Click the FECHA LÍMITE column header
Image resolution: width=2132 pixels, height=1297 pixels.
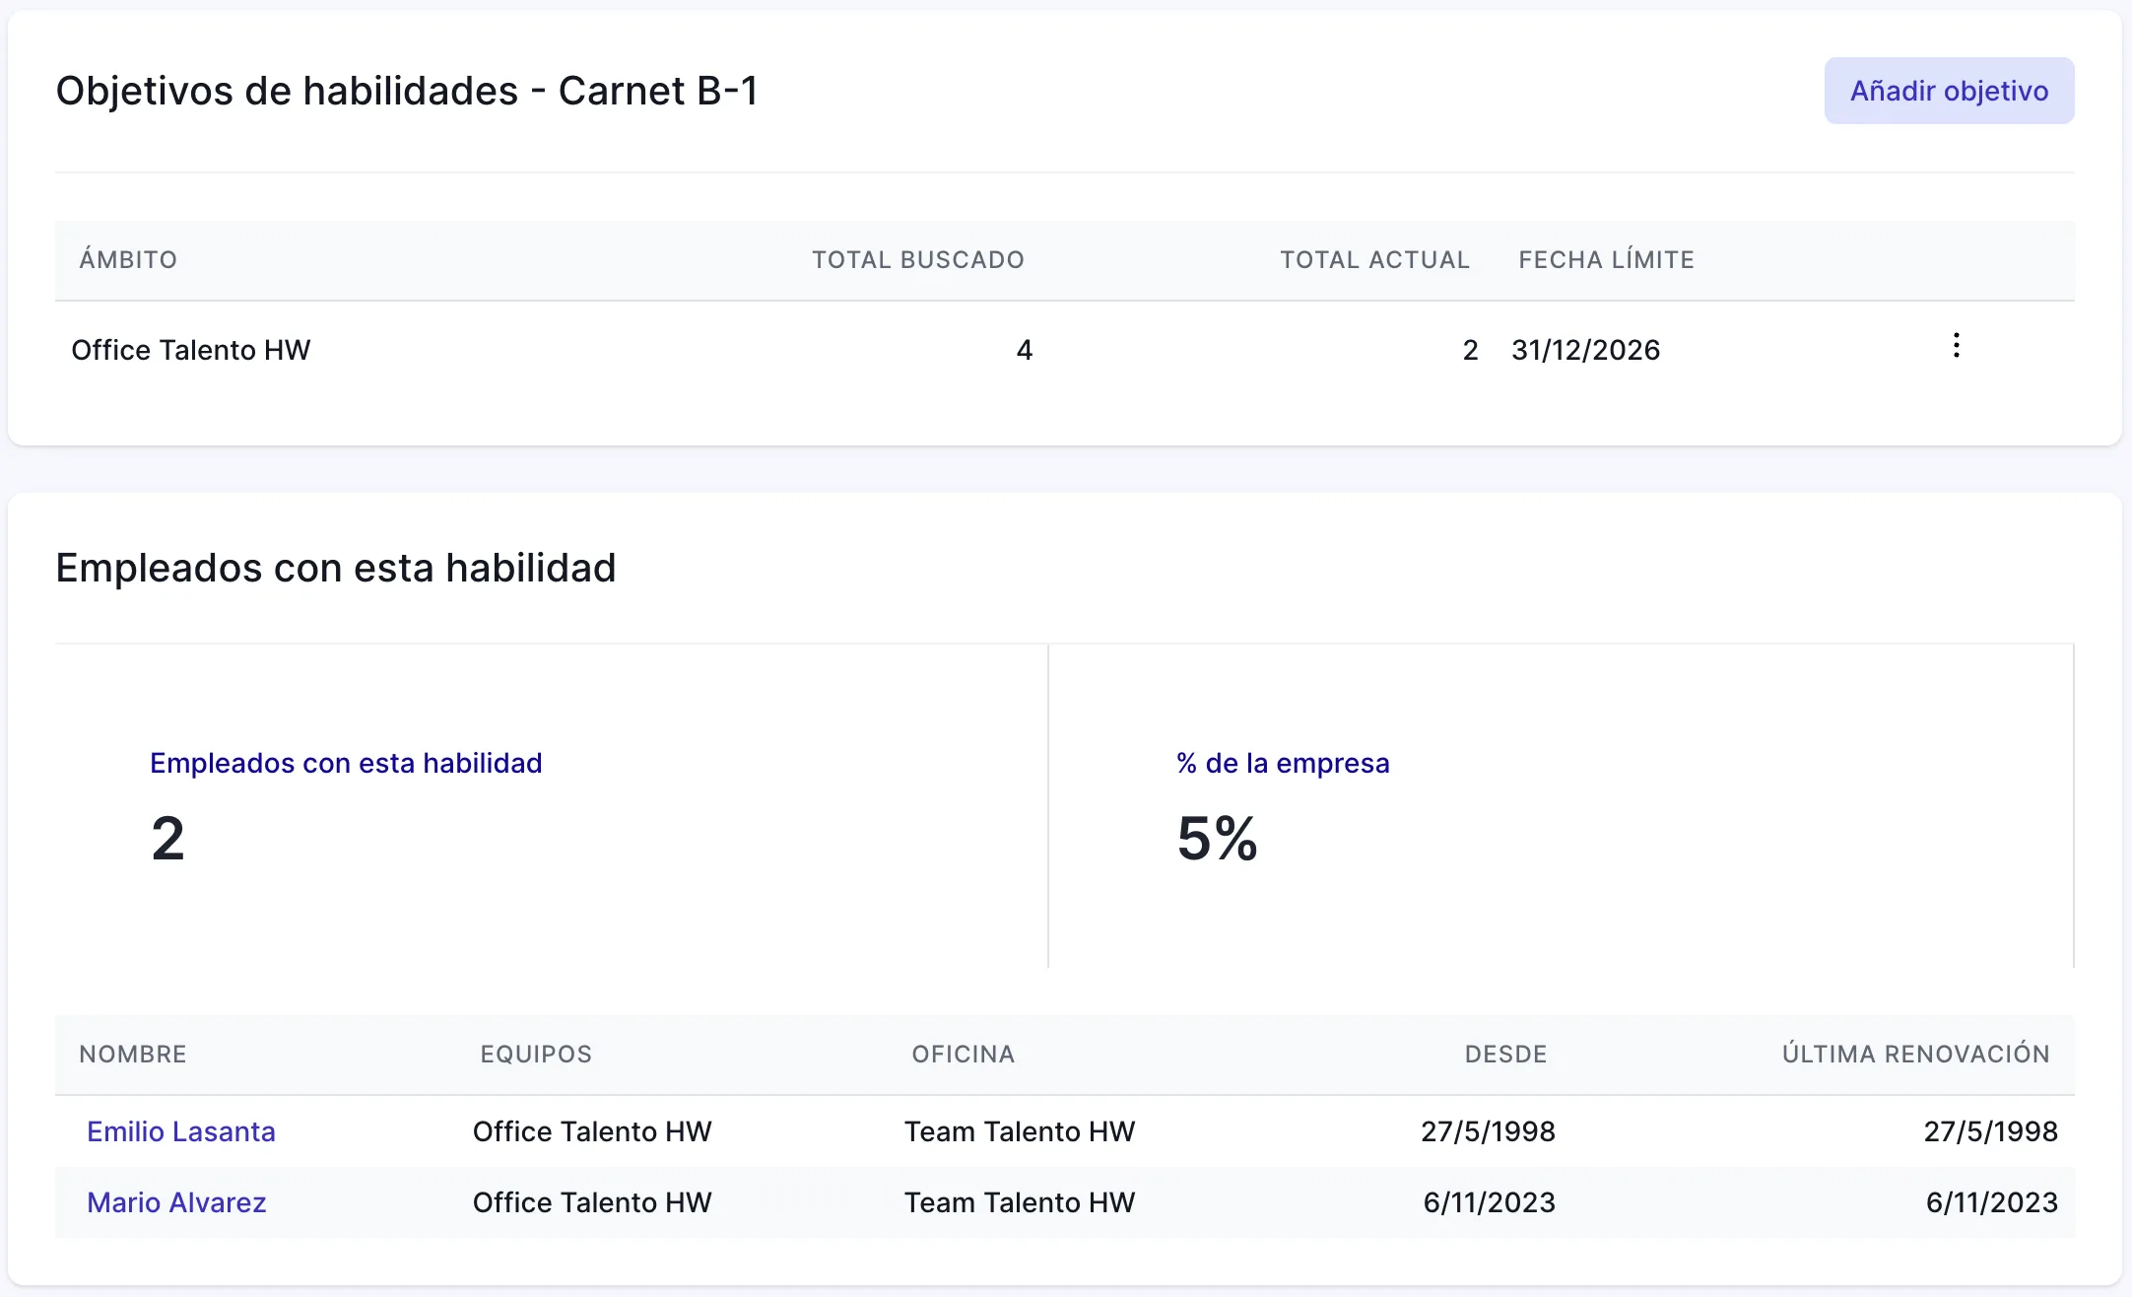coord(1606,260)
